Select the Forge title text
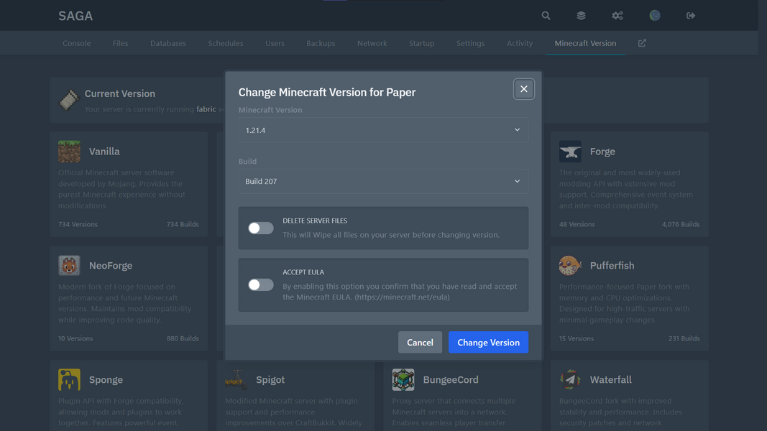767x431 pixels. [602, 152]
